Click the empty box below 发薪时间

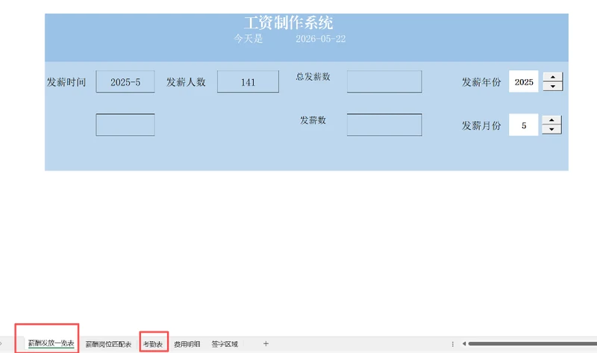[125, 125]
